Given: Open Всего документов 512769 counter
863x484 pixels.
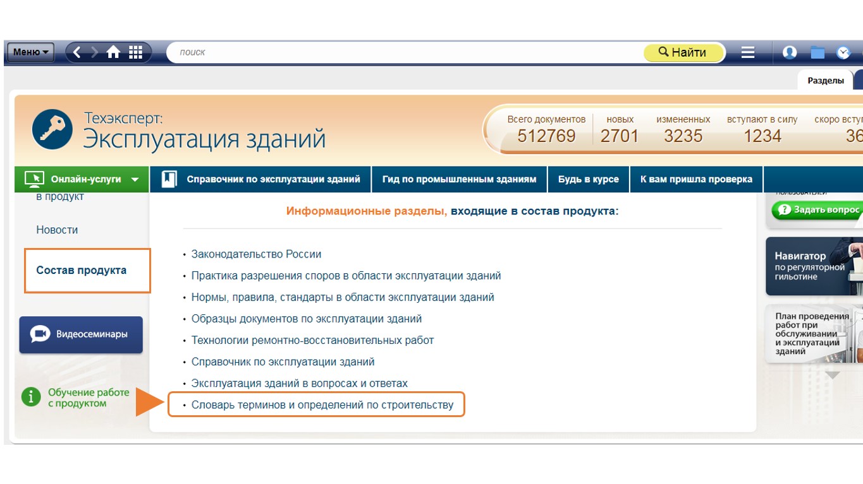Looking at the screenshot, I should (x=546, y=129).
